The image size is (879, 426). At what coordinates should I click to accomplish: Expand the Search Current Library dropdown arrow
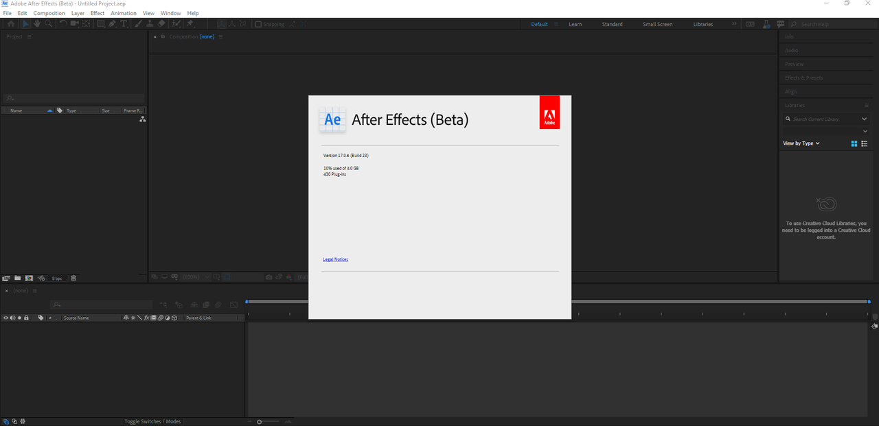(865, 119)
